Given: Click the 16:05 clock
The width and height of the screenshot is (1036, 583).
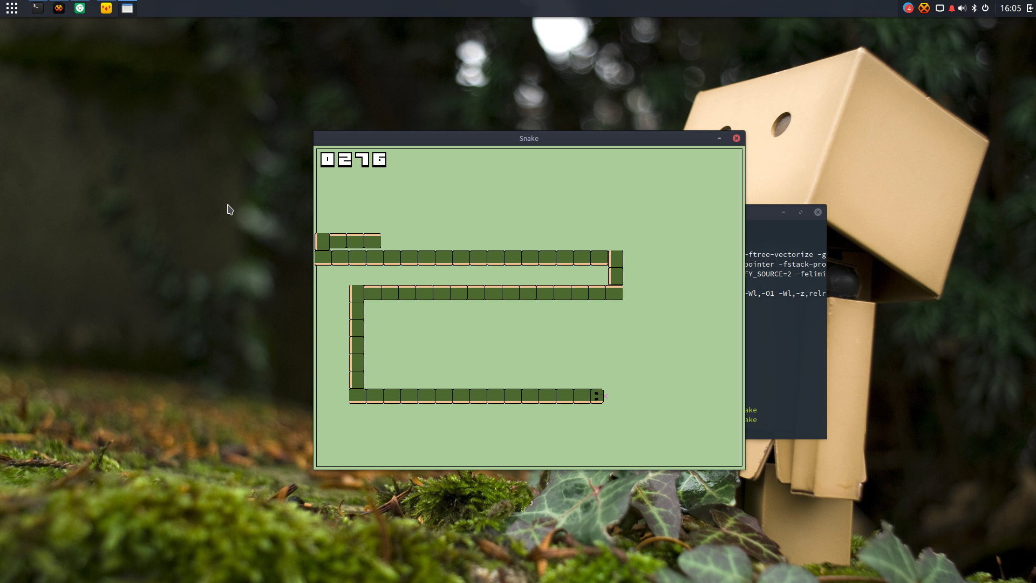Looking at the screenshot, I should click(1011, 8).
